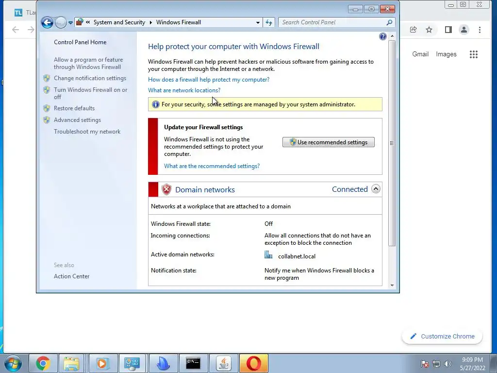Click the search magnifier icon
497x373 pixels.
[390, 22]
